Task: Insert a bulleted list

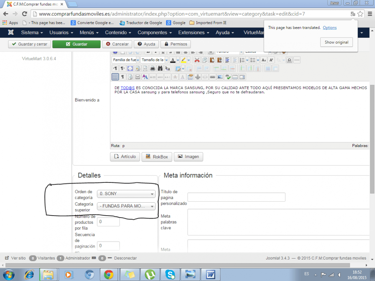Action: (253, 60)
